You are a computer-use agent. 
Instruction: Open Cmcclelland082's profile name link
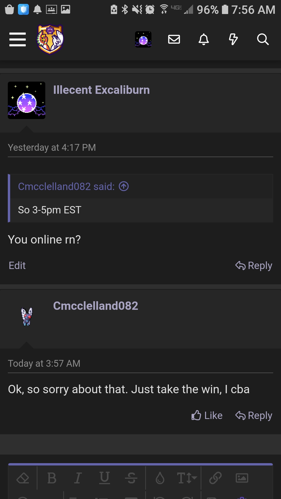(95, 306)
